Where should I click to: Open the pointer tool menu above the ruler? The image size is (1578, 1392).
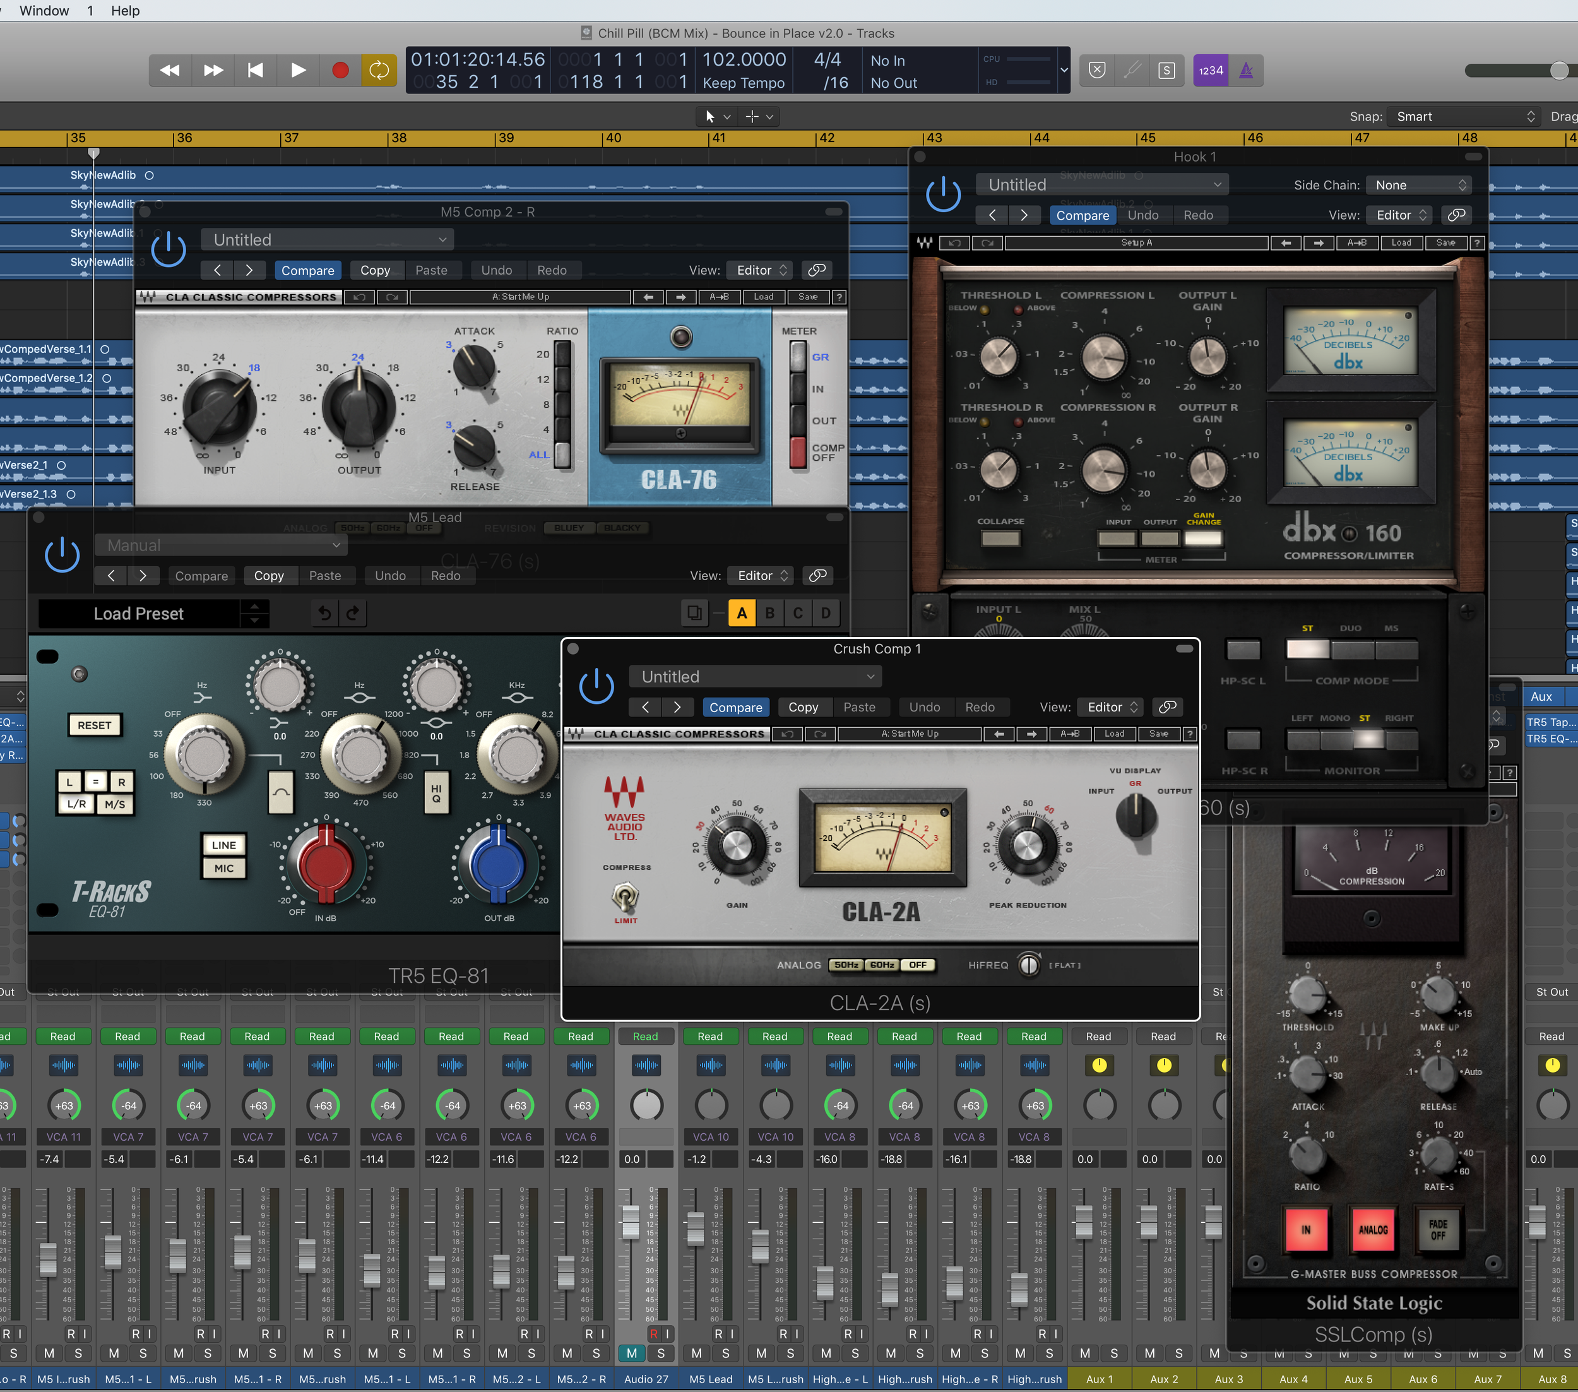click(x=717, y=117)
